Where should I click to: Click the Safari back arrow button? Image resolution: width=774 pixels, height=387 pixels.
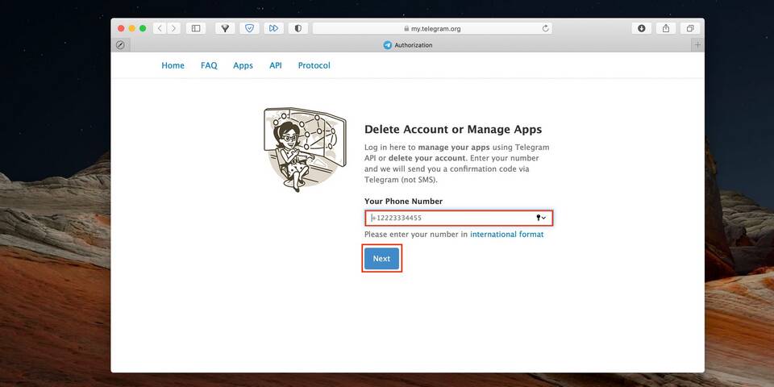pyautogui.click(x=160, y=28)
